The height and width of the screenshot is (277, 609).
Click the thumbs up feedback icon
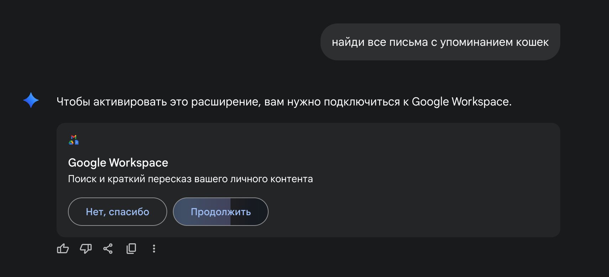coord(63,249)
